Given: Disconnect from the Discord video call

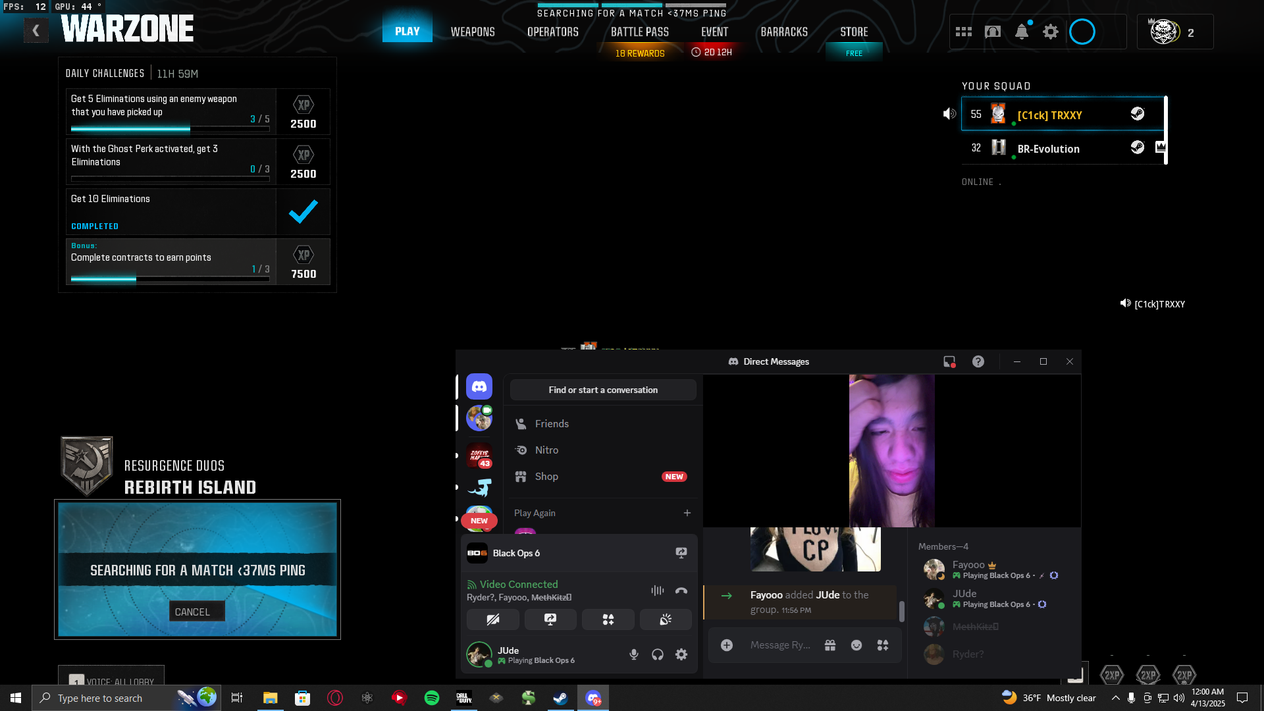Looking at the screenshot, I should (x=681, y=591).
